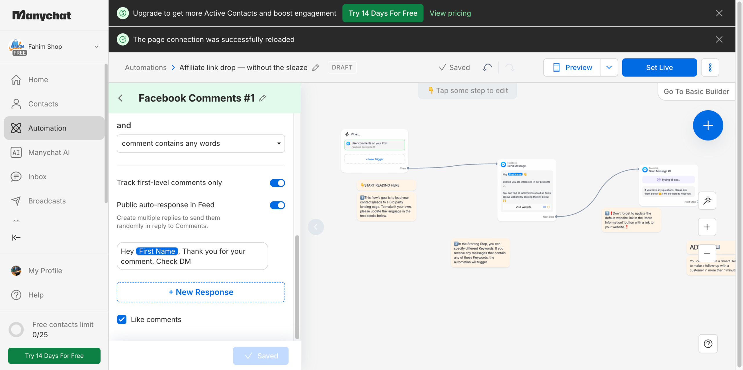Viewport: 743px width, 370px height.
Task: Click the undo arrow
Action: click(487, 68)
